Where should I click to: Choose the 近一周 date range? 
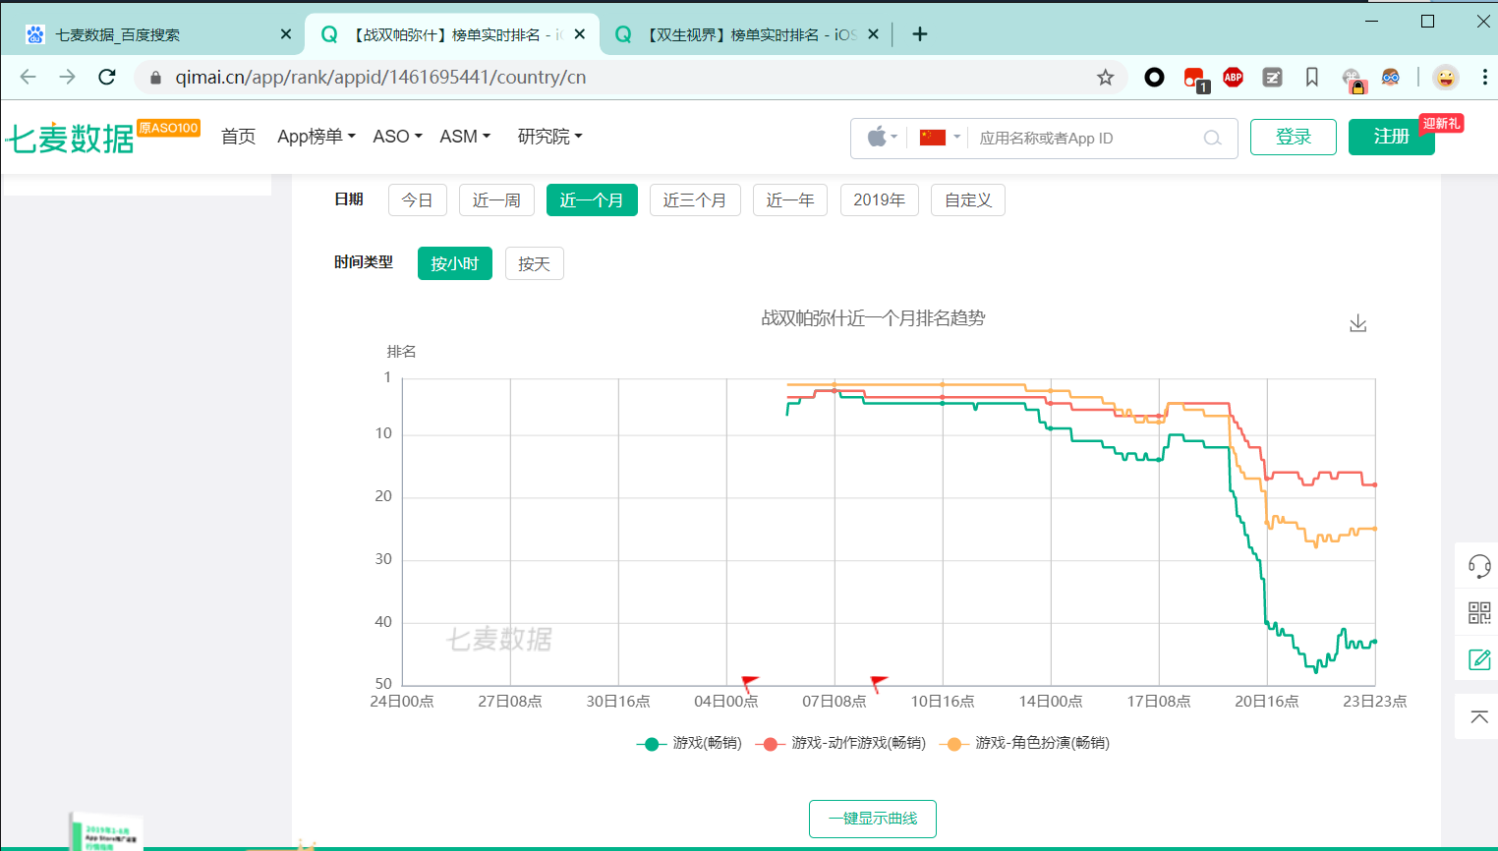click(496, 199)
